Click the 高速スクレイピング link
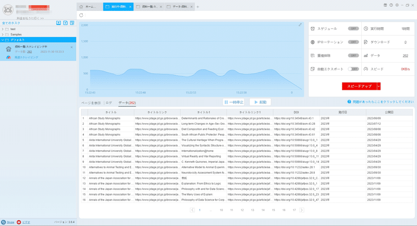This screenshot has height=226, width=417. tap(27, 57)
